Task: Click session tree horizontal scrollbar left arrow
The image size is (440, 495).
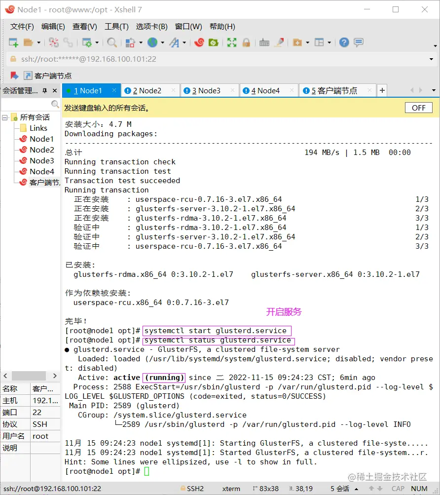Action: coord(5,376)
